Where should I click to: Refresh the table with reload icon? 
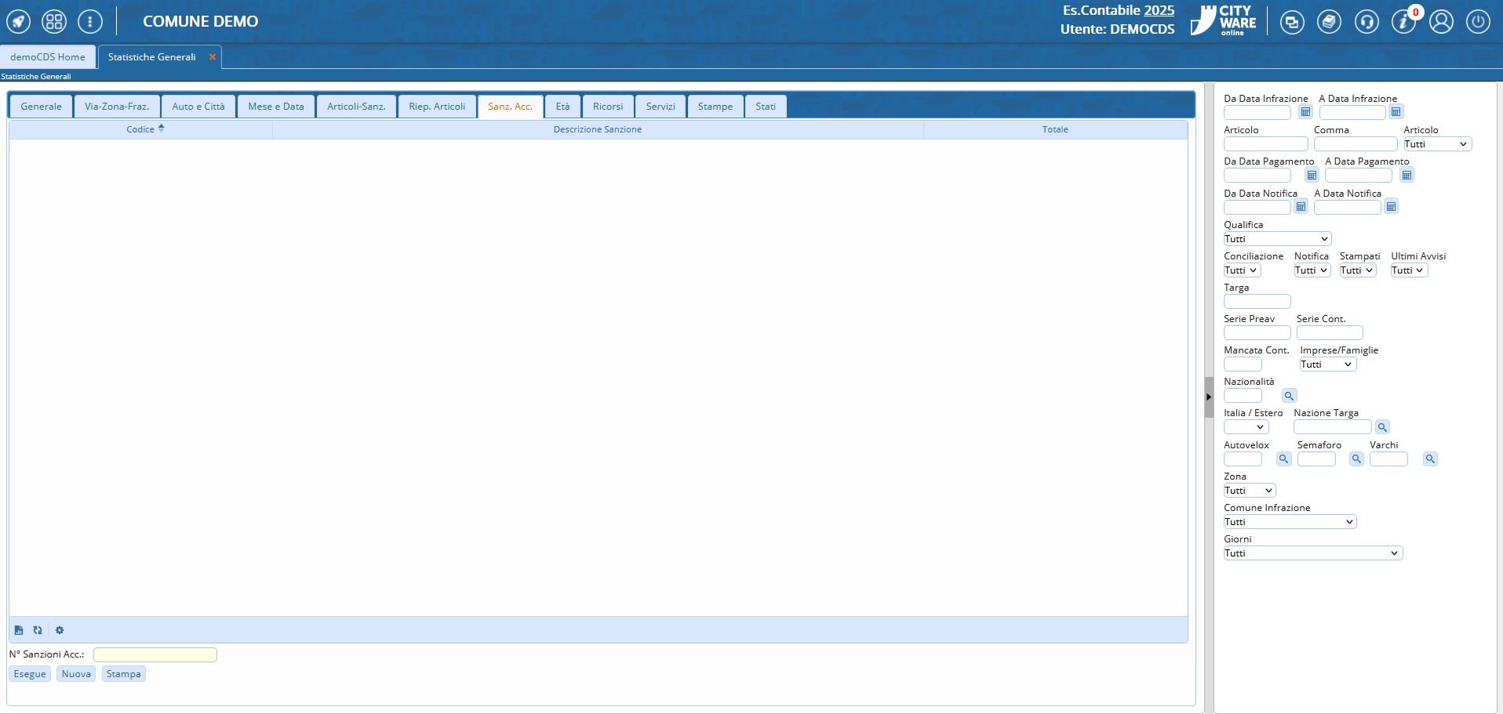[x=38, y=630]
